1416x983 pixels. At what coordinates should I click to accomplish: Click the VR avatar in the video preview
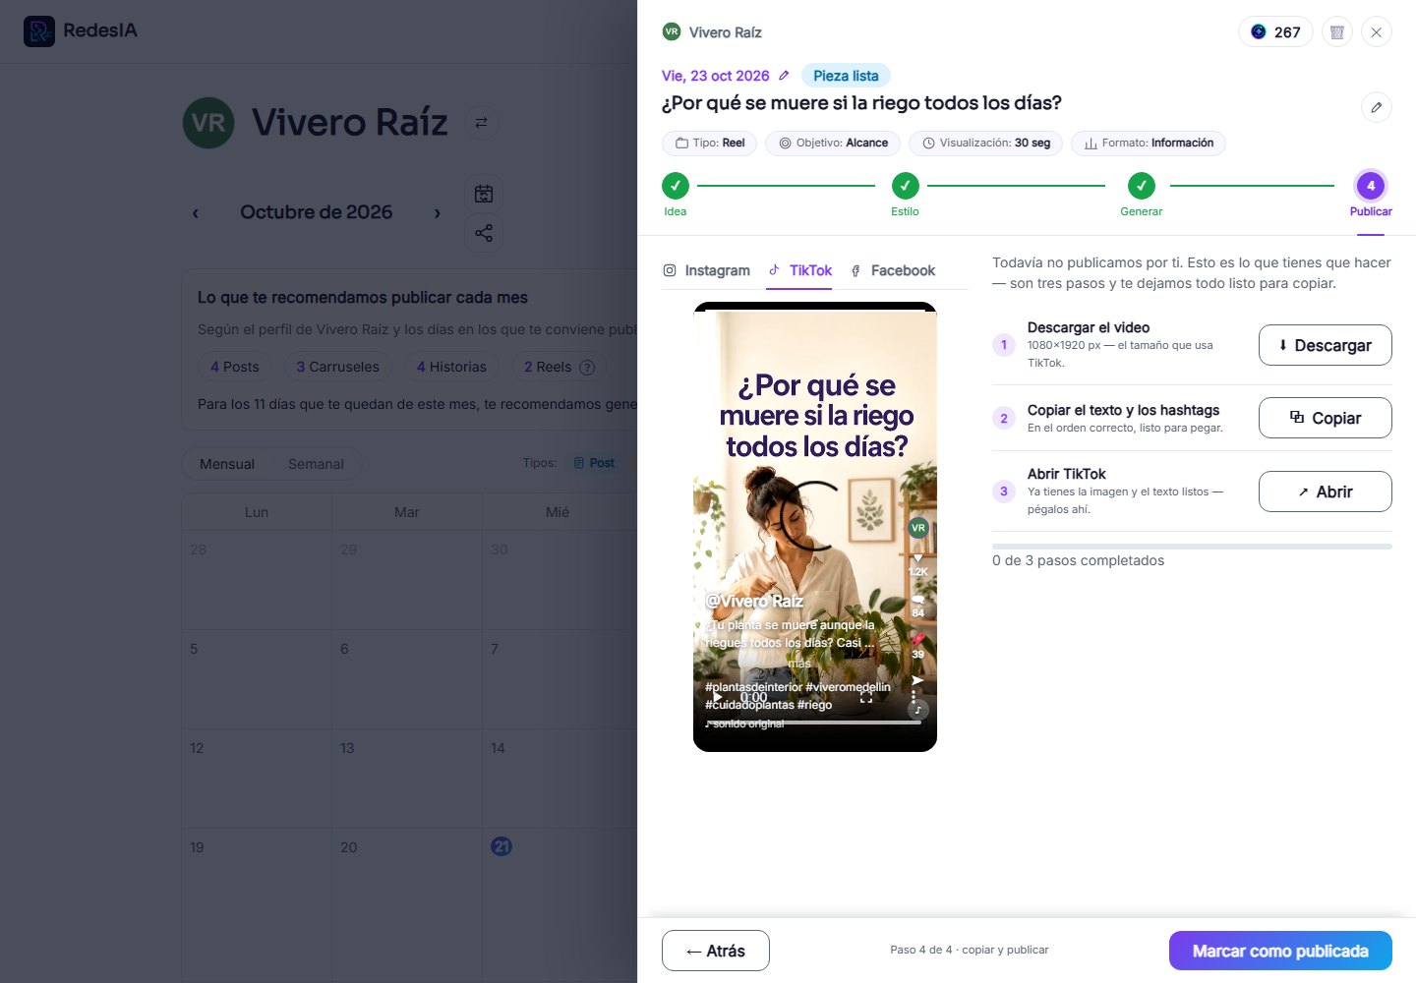918,528
